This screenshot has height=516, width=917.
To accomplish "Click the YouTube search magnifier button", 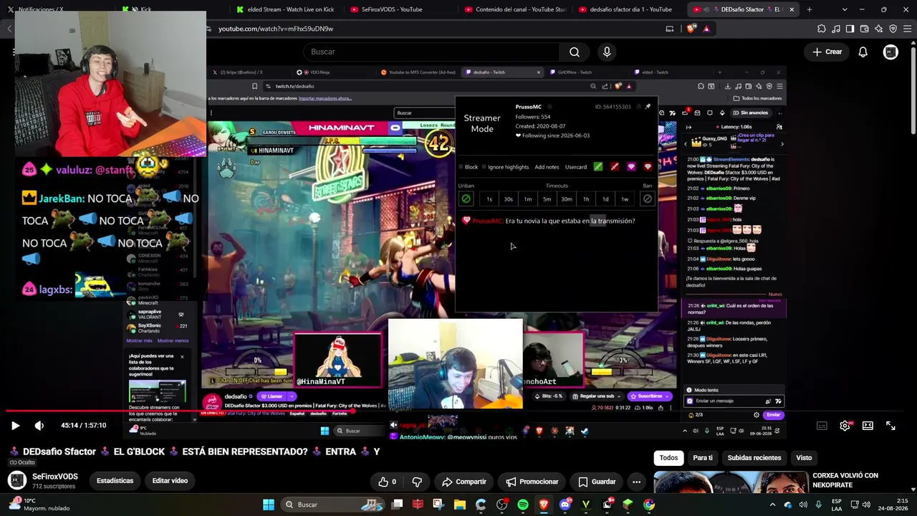I will pyautogui.click(x=575, y=52).
